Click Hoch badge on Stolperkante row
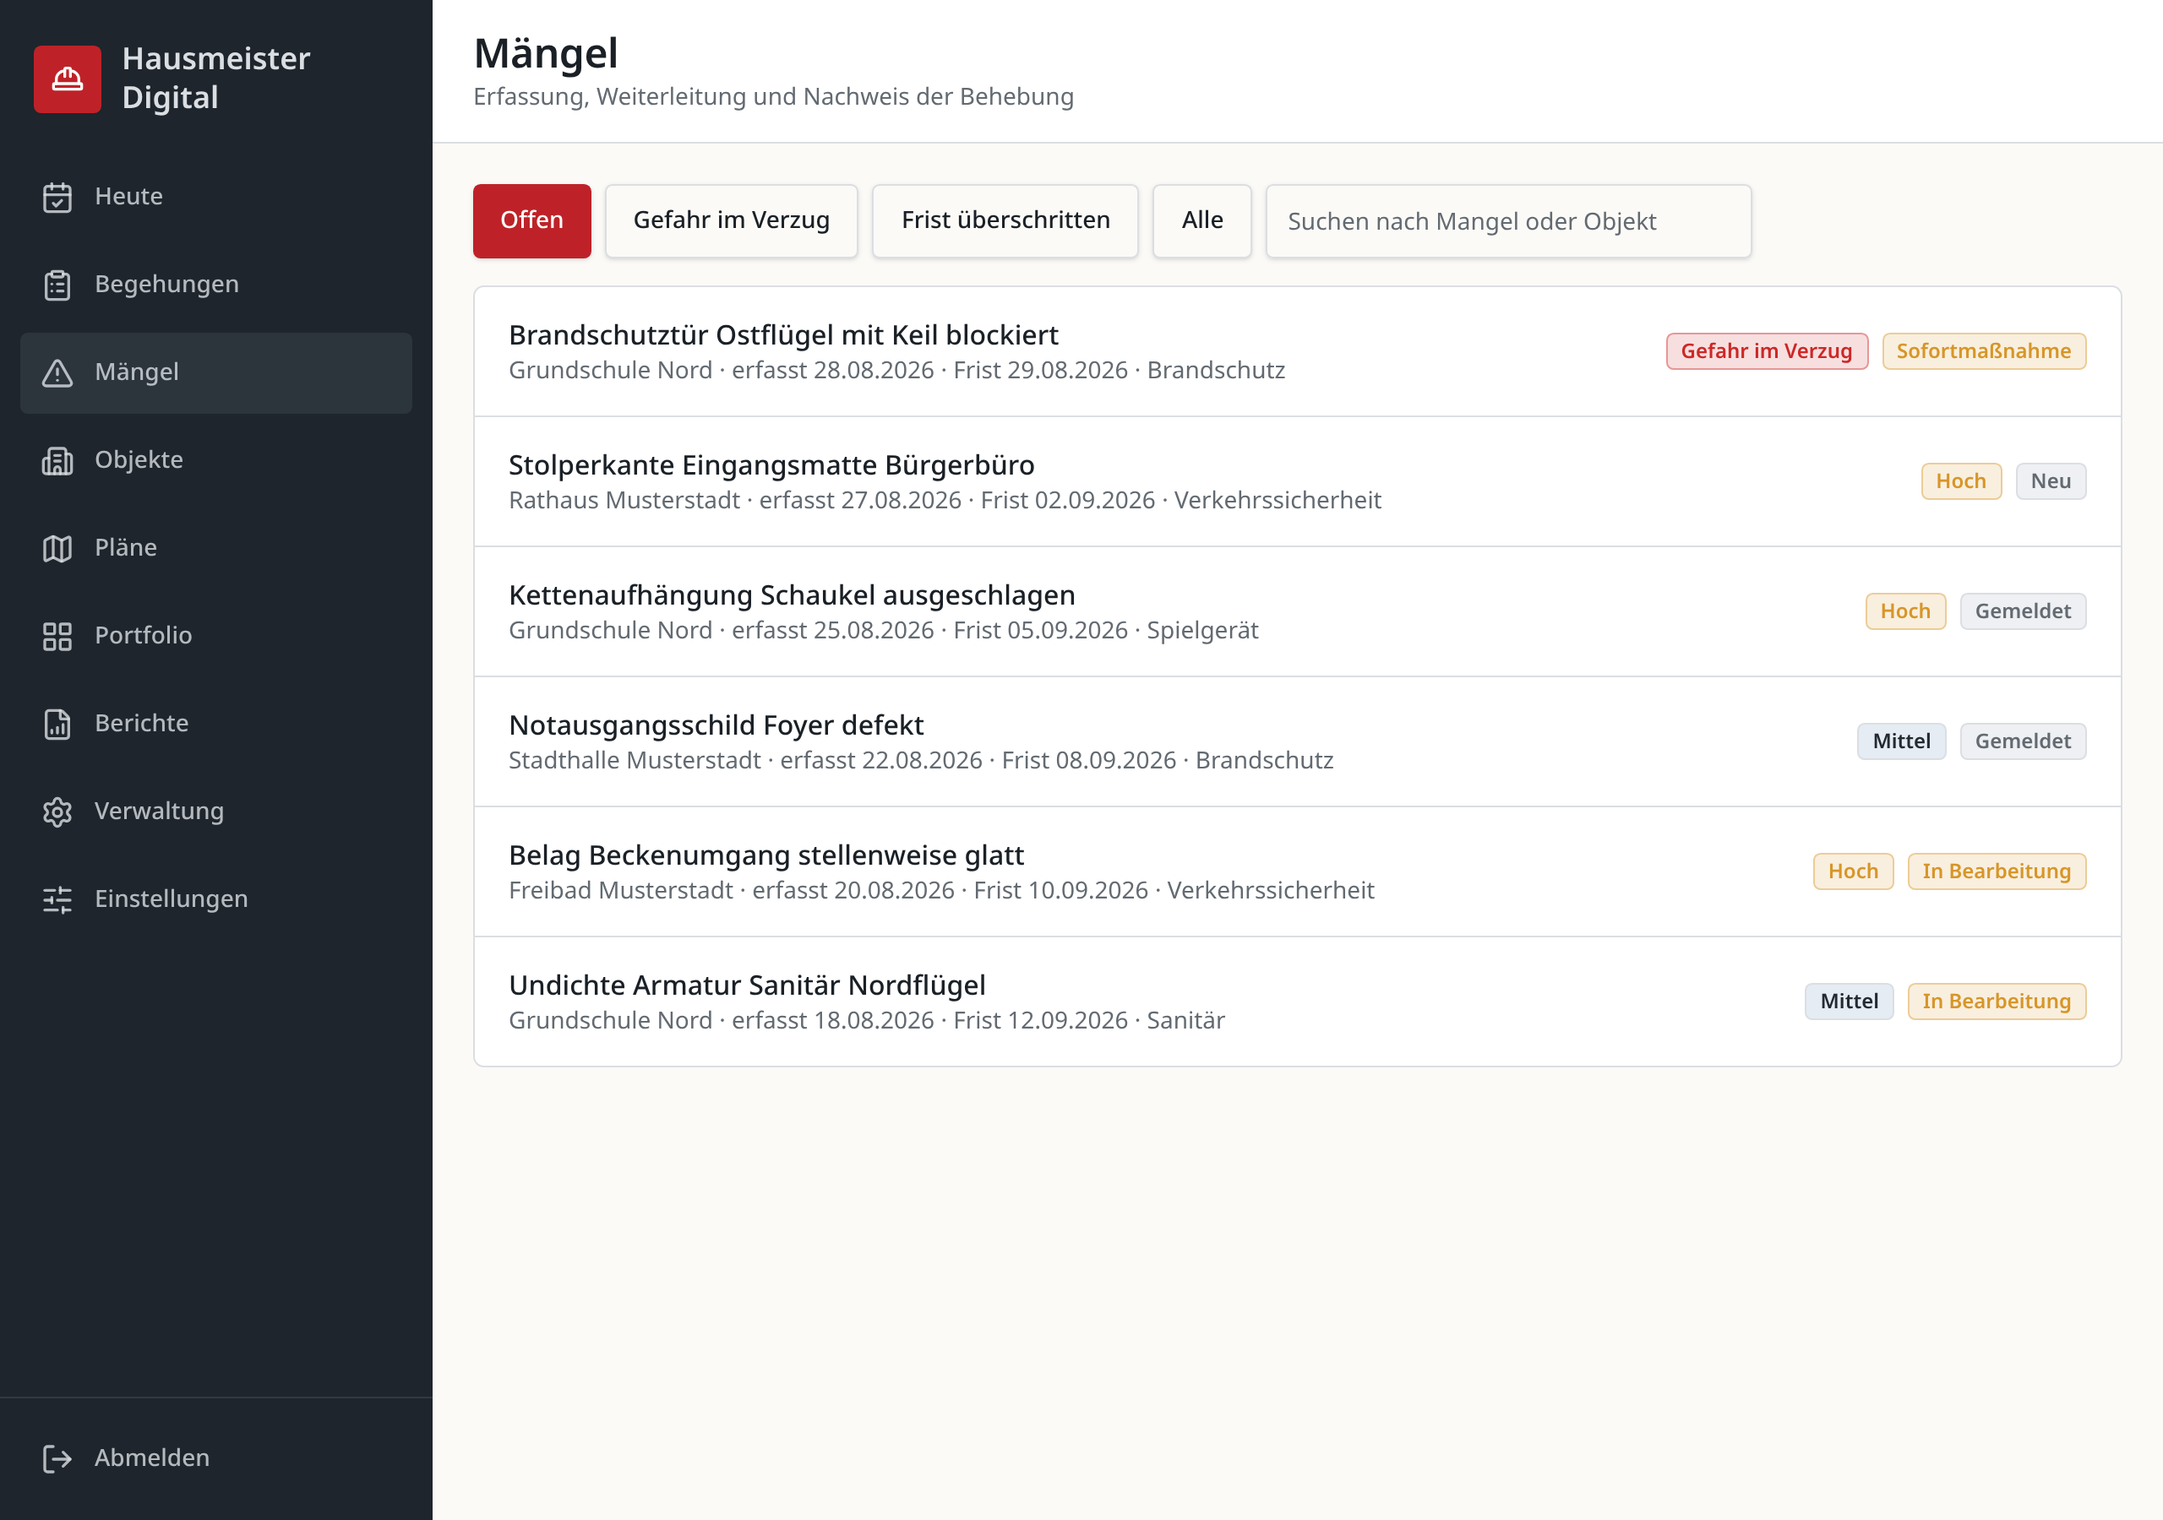The width and height of the screenshot is (2163, 1520). coord(1960,481)
